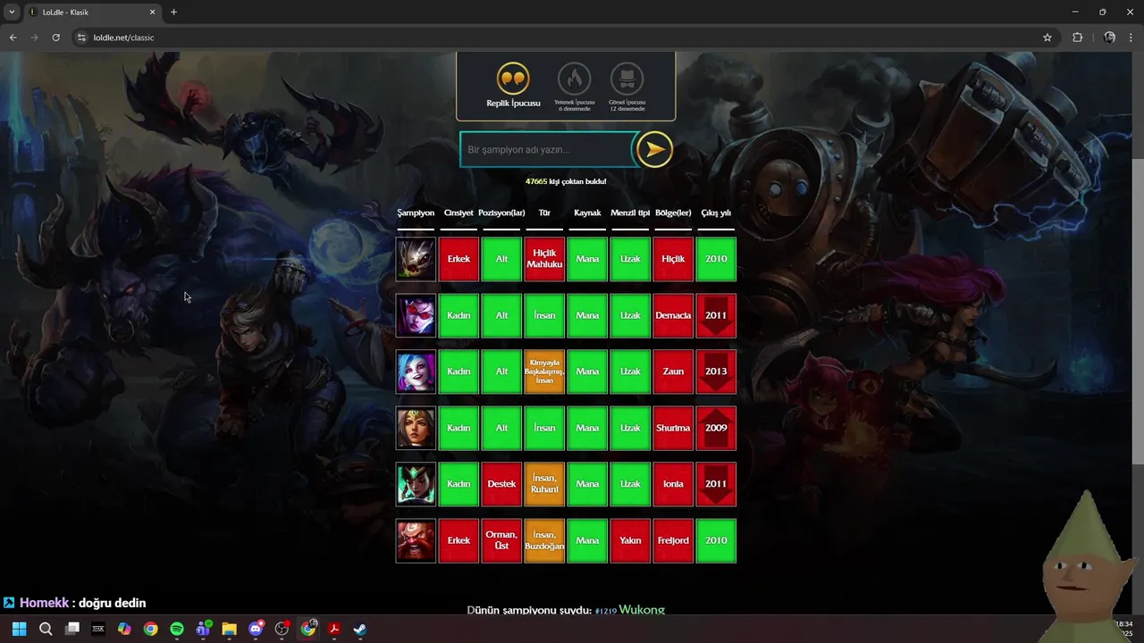Viewport: 1144px width, 643px height.
Task: Click the Menzil tipi column header
Action: [630, 213]
